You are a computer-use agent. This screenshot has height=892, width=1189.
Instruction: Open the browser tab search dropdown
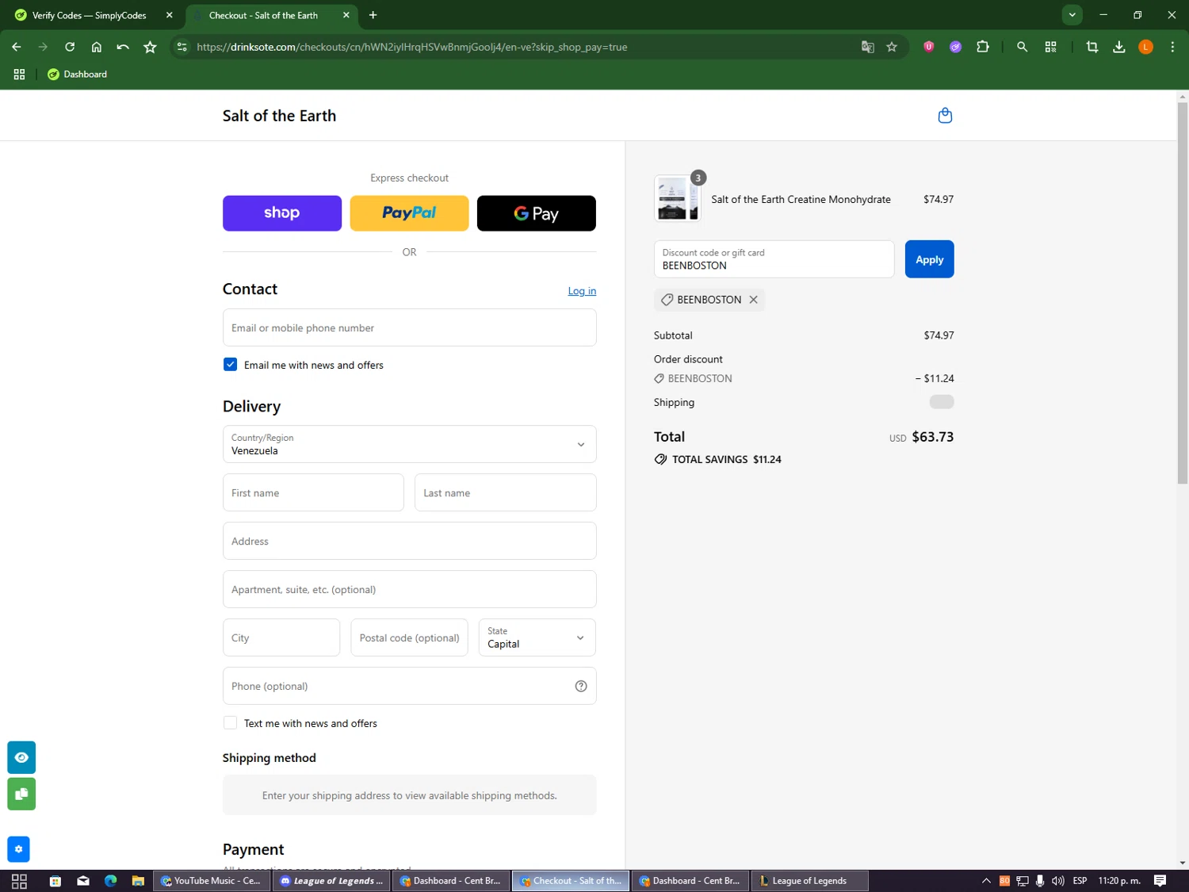(1072, 15)
